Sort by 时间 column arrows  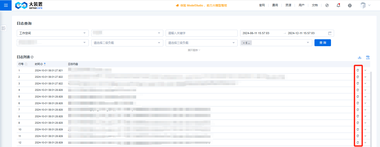(x=45, y=64)
